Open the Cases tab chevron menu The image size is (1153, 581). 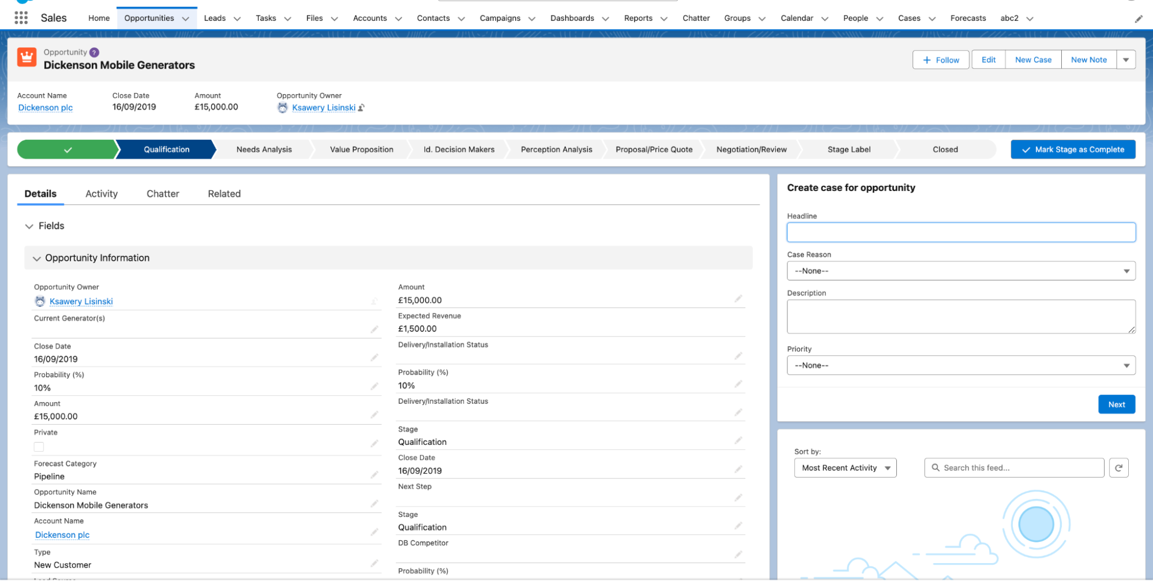click(x=932, y=18)
